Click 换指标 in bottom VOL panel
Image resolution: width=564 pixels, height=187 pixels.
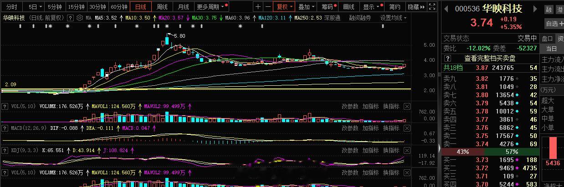(391, 172)
